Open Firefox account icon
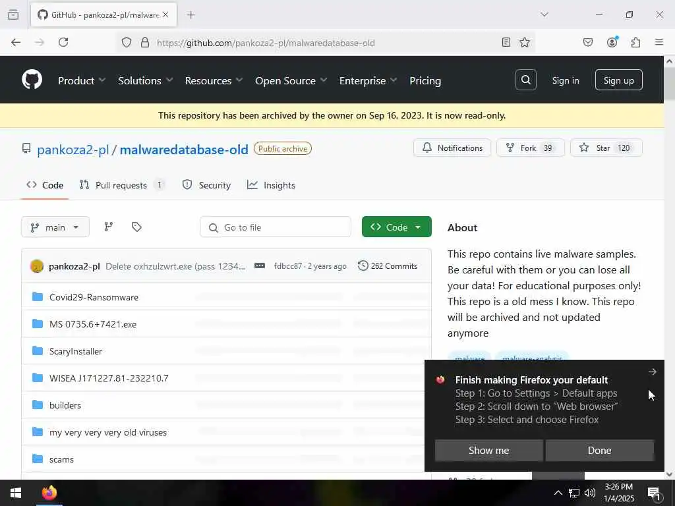The height and width of the screenshot is (506, 675). 612,42
